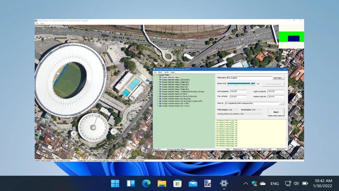Open the Tools menu
This screenshot has height=191, width=339.
point(166,72)
